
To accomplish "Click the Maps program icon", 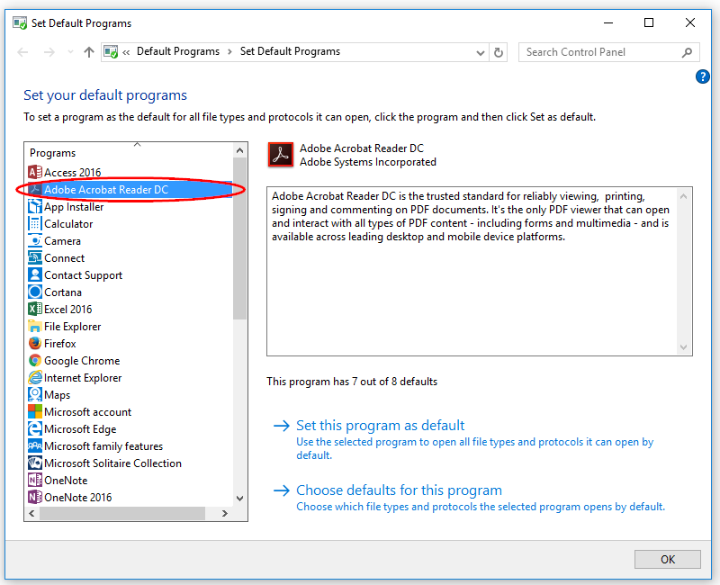I will pos(35,394).
